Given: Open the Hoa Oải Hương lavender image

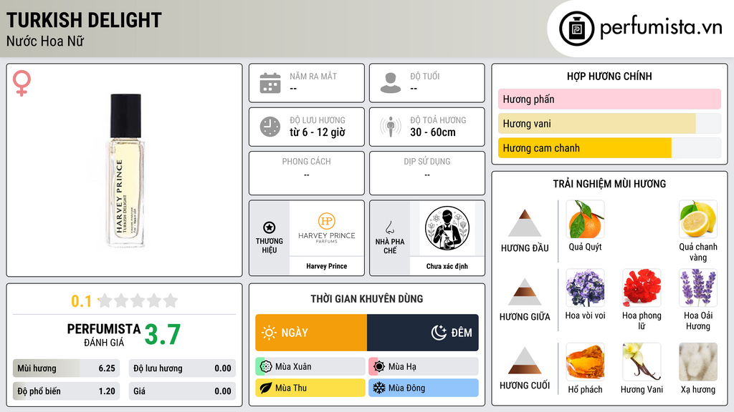Looking at the screenshot, I should [698, 288].
